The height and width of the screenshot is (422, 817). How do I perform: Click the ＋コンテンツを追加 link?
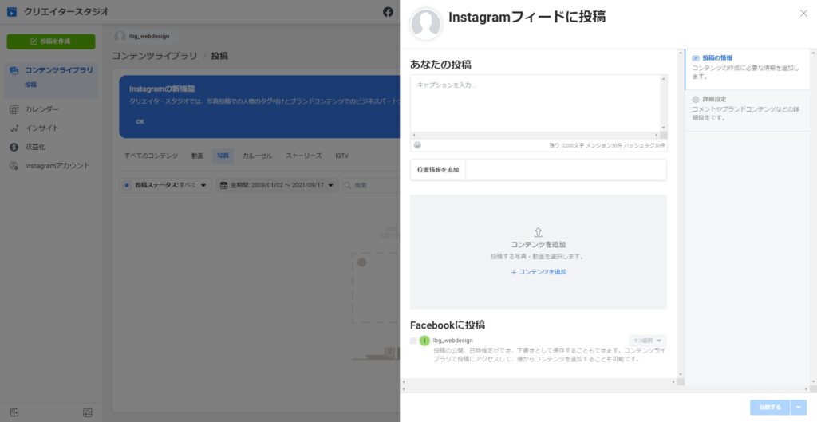(539, 272)
